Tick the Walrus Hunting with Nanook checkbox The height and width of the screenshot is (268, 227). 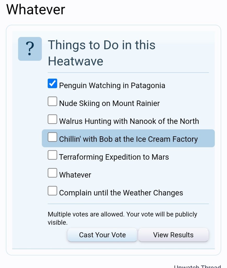coord(53,119)
